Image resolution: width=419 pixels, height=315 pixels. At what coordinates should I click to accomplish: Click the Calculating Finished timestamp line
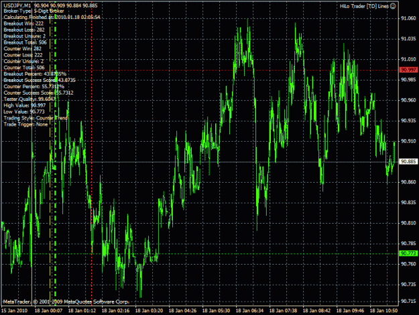52,17
